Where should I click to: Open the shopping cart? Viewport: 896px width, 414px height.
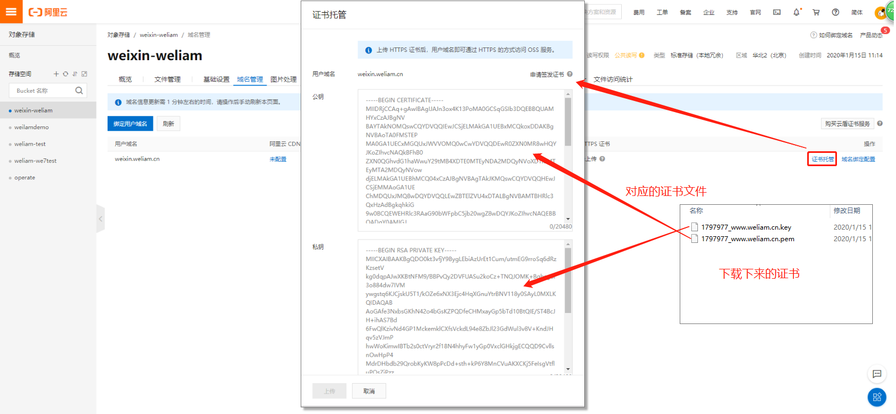tap(816, 12)
